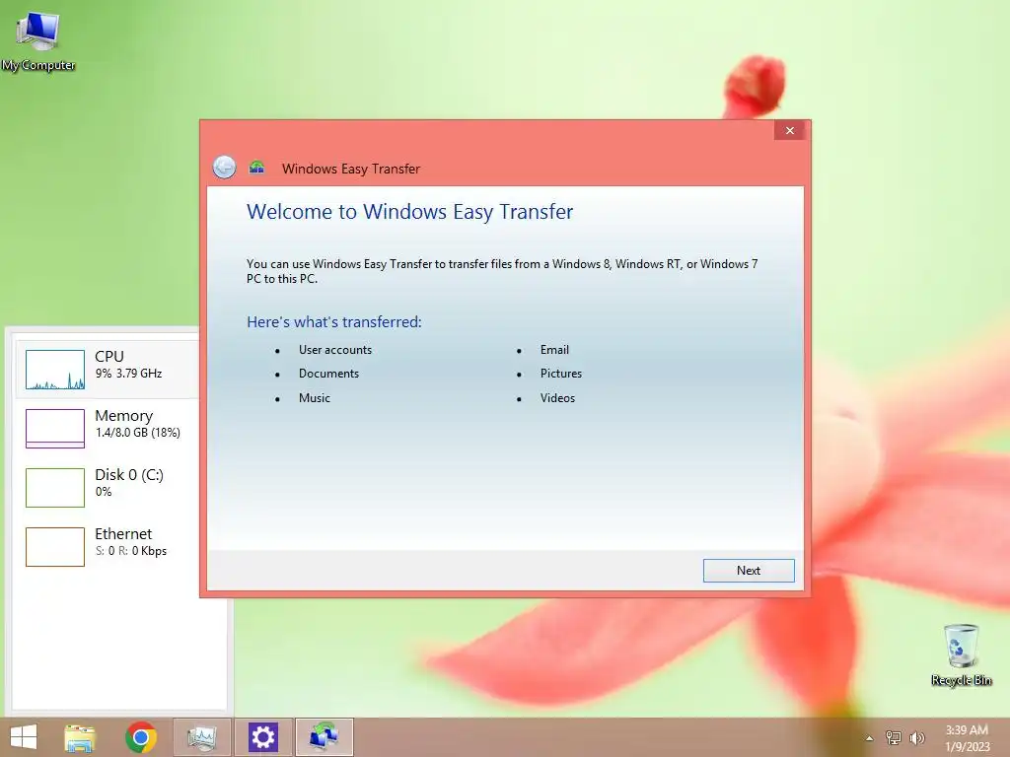
Task: Switch to Windows Easy Transfer taskbar button
Action: click(324, 737)
